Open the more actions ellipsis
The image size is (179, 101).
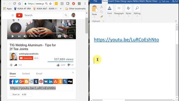[x=20, y=65]
